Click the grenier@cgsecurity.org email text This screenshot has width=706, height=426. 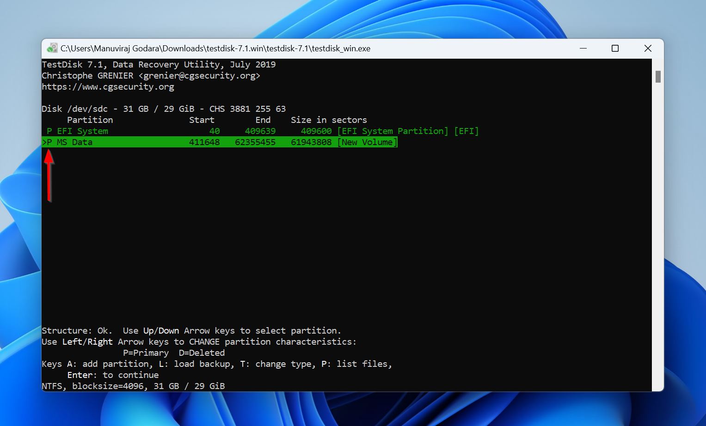click(x=199, y=76)
